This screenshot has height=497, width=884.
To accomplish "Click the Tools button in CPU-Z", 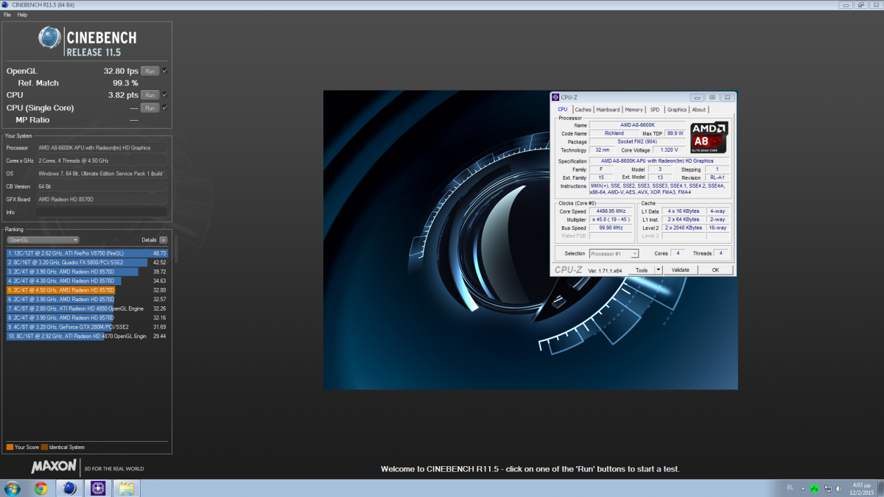I will pos(642,270).
